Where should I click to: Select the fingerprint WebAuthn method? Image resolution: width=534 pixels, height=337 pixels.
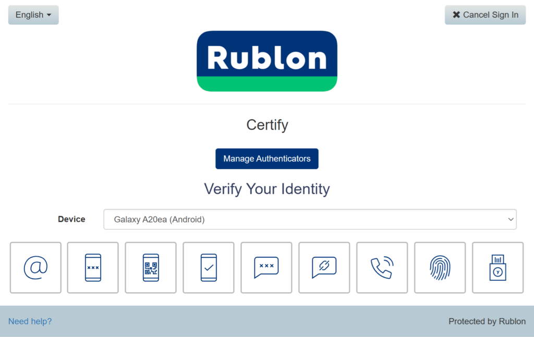point(440,268)
